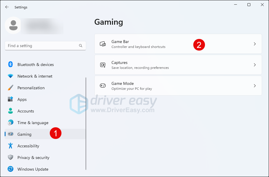This screenshot has height=177, width=269.
Task: Click the Personalization paintbrush icon
Action: click(10, 88)
